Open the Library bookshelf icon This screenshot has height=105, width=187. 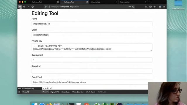coord(146,7)
